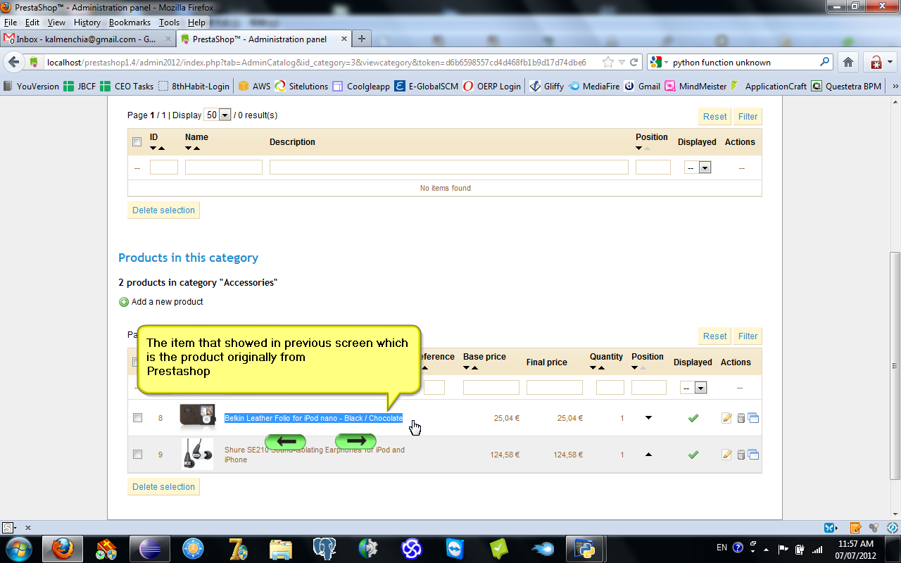Sort categories by Name descending arrow
Image resolution: width=901 pixels, height=563 pixels.
coord(189,148)
